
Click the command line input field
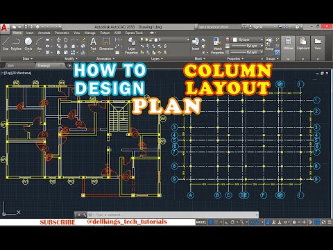click(x=173, y=215)
